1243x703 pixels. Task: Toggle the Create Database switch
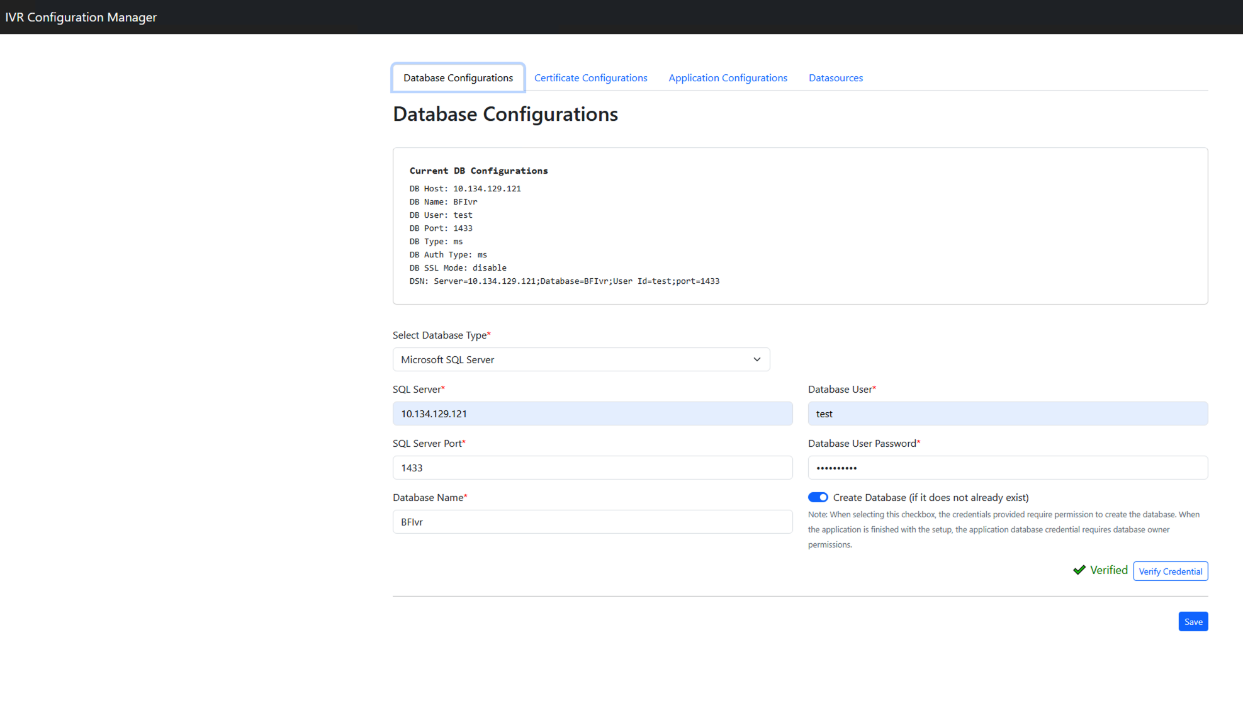pos(818,497)
